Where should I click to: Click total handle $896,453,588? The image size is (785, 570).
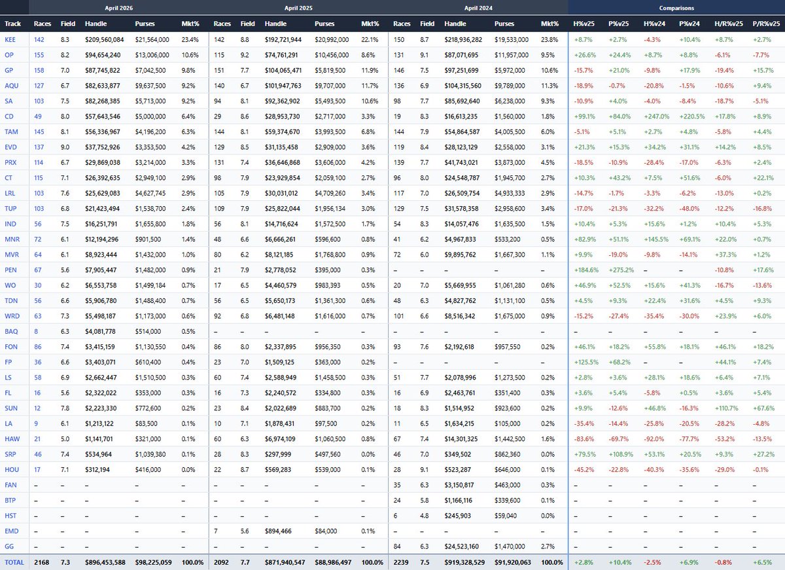click(x=107, y=561)
